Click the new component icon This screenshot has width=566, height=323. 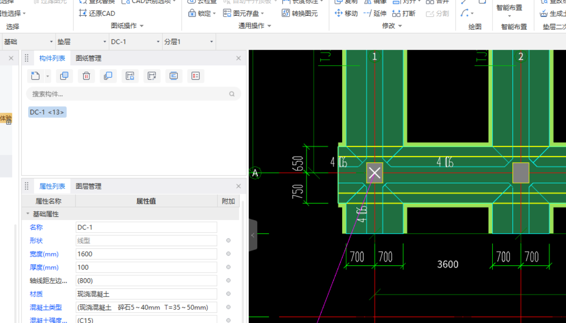point(35,76)
